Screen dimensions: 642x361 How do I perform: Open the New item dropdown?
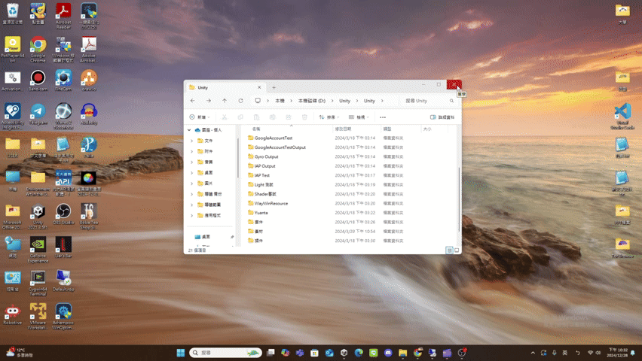[198, 117]
